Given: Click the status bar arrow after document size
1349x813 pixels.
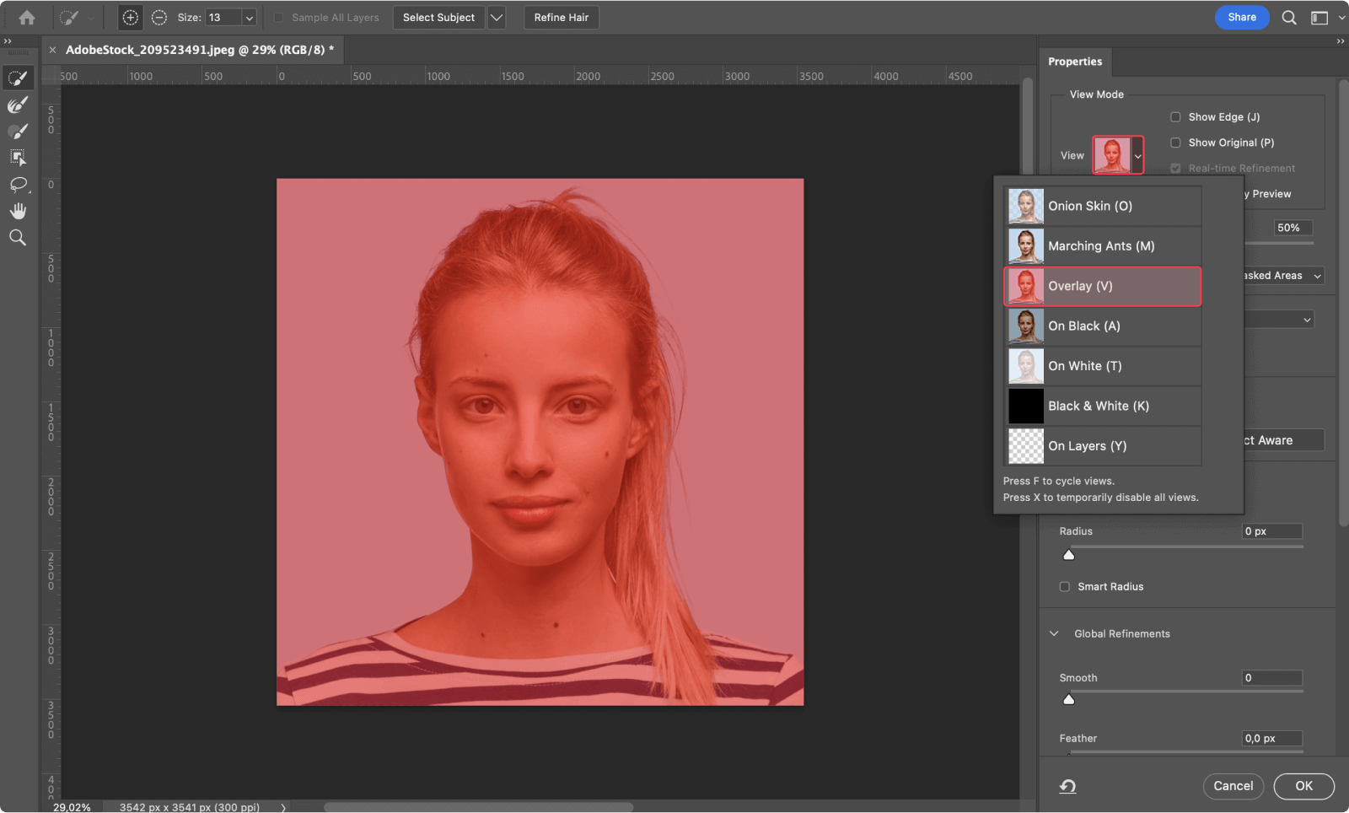Looking at the screenshot, I should pos(283,807).
